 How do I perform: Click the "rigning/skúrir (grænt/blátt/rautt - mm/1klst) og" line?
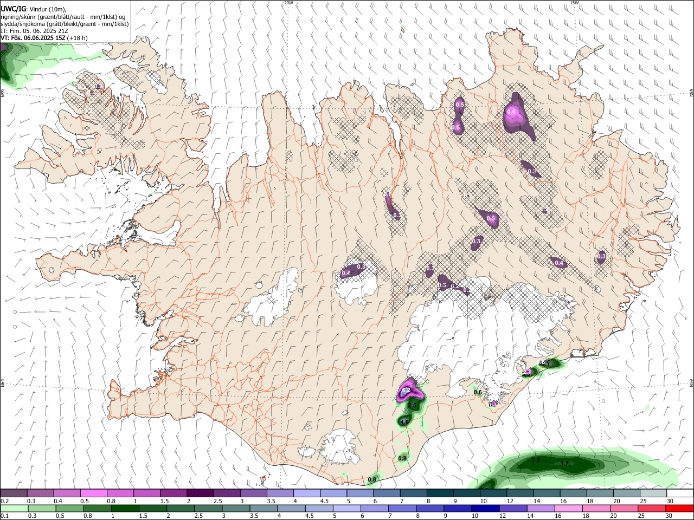(63, 17)
